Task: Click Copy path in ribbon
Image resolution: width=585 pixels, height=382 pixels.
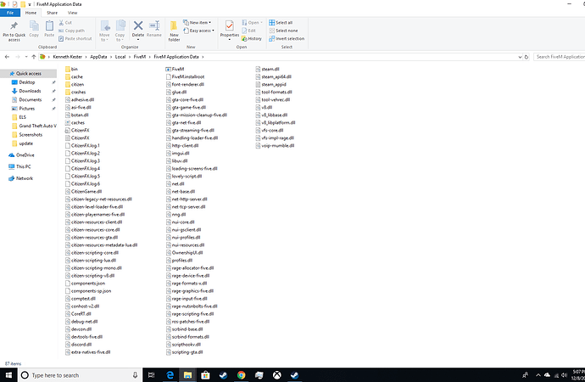Action: click(71, 31)
